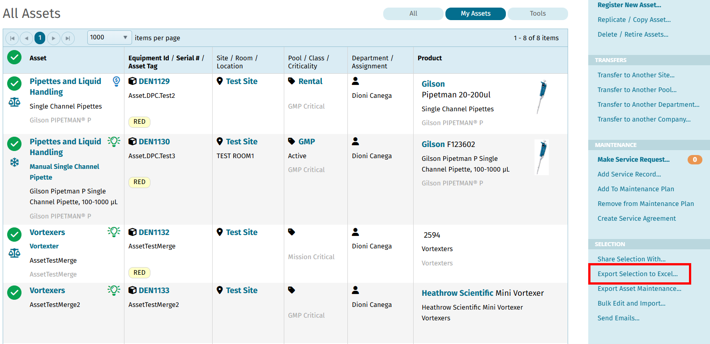Click the balance scale icon in DEN1132 row
The image size is (710, 344).
(x=14, y=253)
